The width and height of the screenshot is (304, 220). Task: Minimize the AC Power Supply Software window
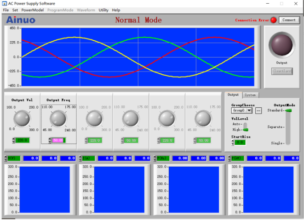tap(268, 4)
